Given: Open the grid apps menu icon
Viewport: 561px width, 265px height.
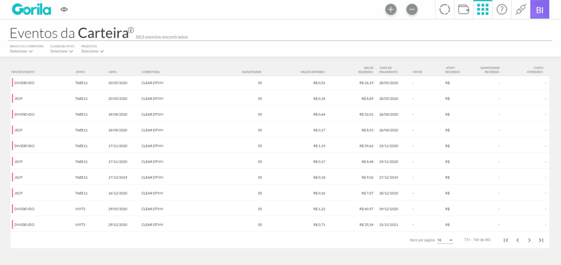Looking at the screenshot, I should pyautogui.click(x=483, y=9).
